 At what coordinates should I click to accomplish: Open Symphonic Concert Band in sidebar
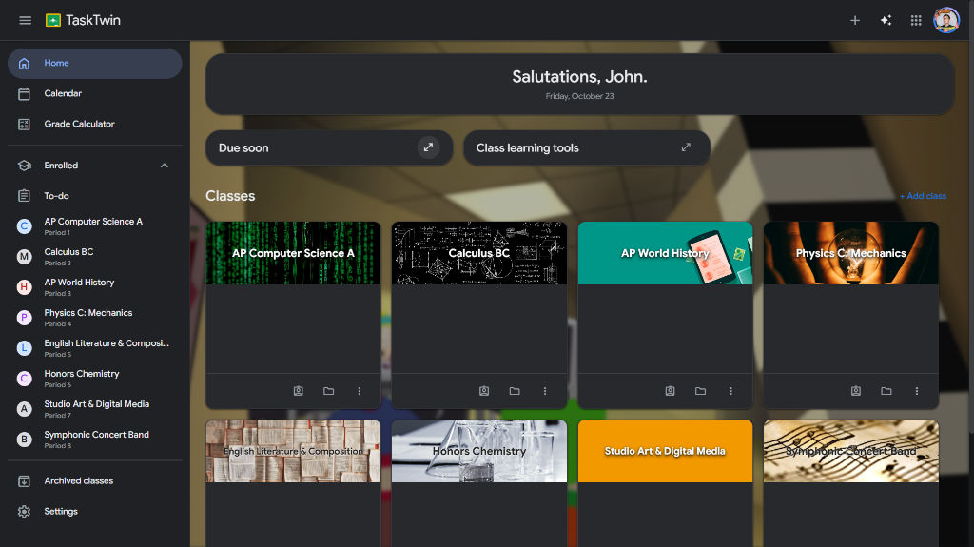point(94,440)
